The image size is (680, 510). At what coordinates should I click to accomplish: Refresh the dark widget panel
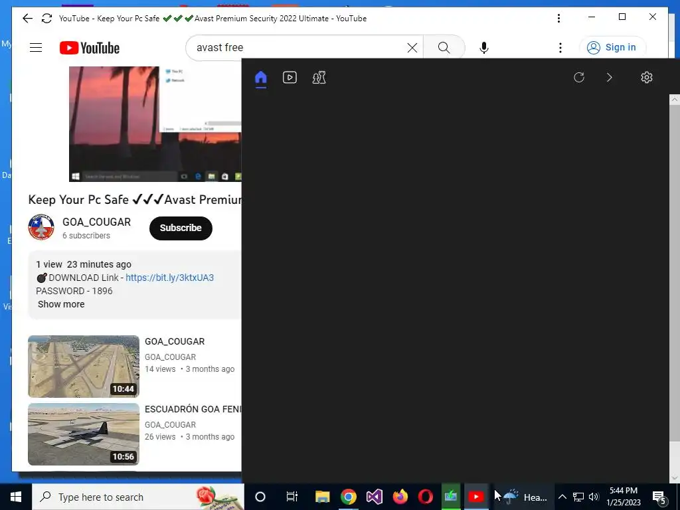(x=579, y=78)
